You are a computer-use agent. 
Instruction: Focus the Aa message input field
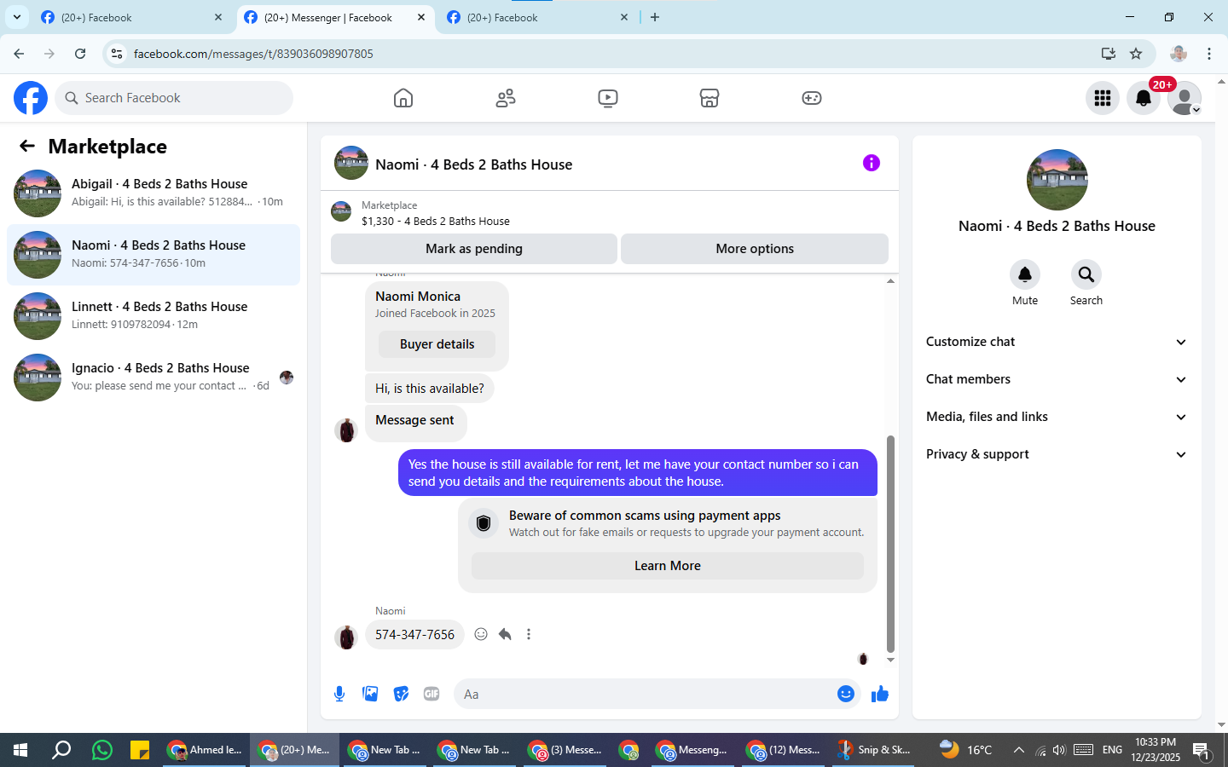click(x=645, y=694)
